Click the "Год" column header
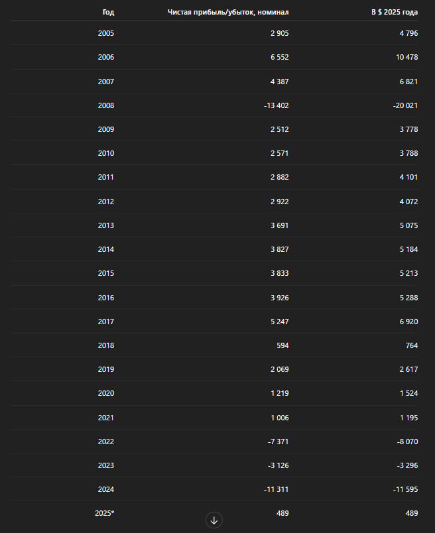 click(108, 12)
